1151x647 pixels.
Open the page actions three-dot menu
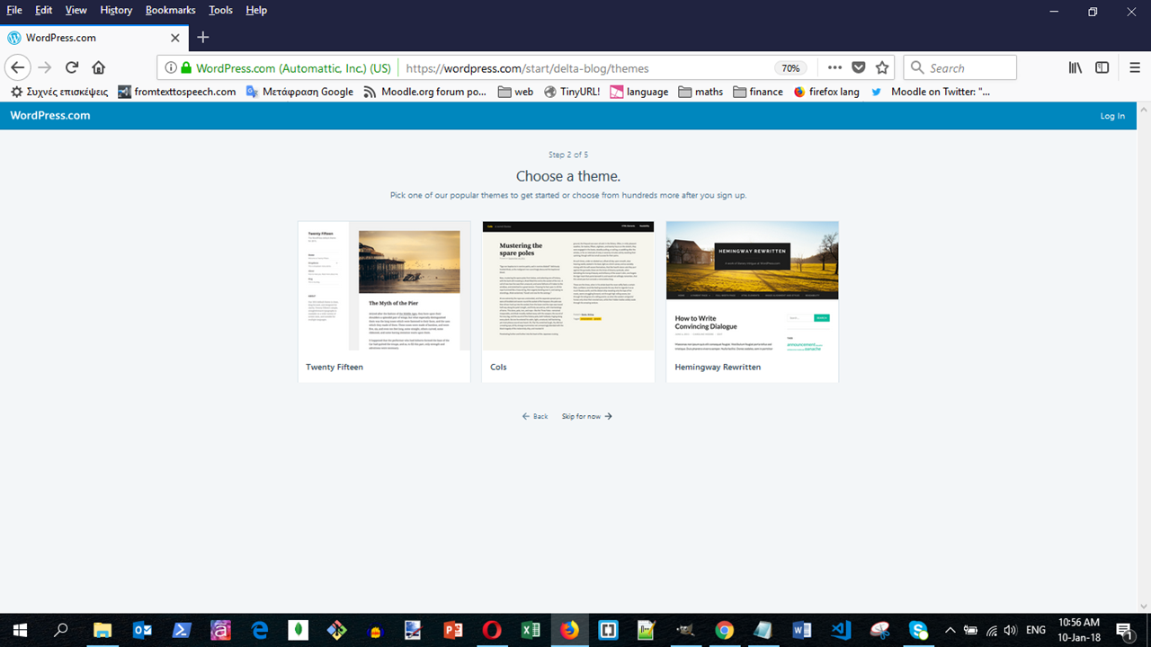pos(834,67)
